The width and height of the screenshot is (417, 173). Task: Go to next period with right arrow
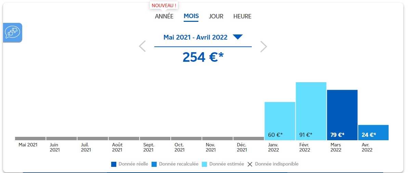coord(263,46)
